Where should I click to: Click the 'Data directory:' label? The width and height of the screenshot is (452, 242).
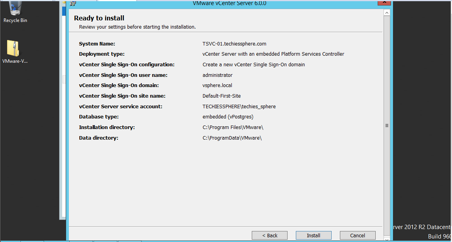(99, 138)
